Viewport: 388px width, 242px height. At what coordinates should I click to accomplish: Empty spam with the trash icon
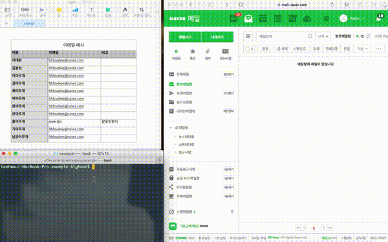click(x=232, y=212)
